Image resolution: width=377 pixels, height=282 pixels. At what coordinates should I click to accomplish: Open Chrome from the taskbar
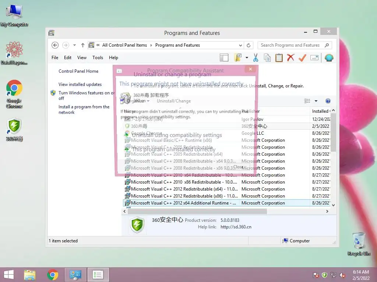tap(52, 275)
